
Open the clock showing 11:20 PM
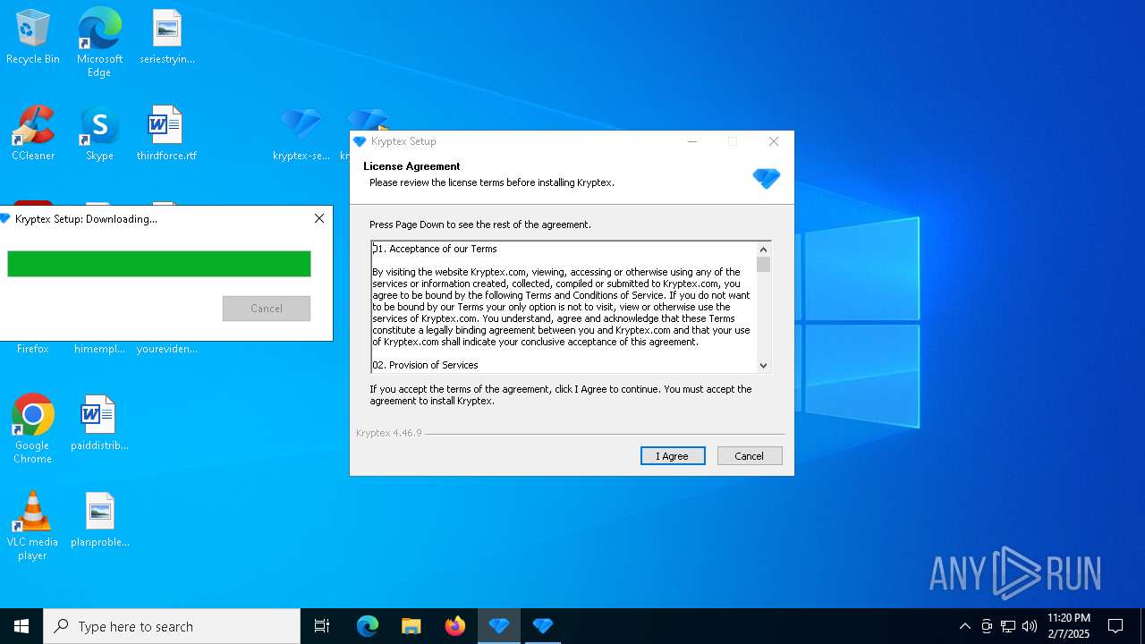1069,626
